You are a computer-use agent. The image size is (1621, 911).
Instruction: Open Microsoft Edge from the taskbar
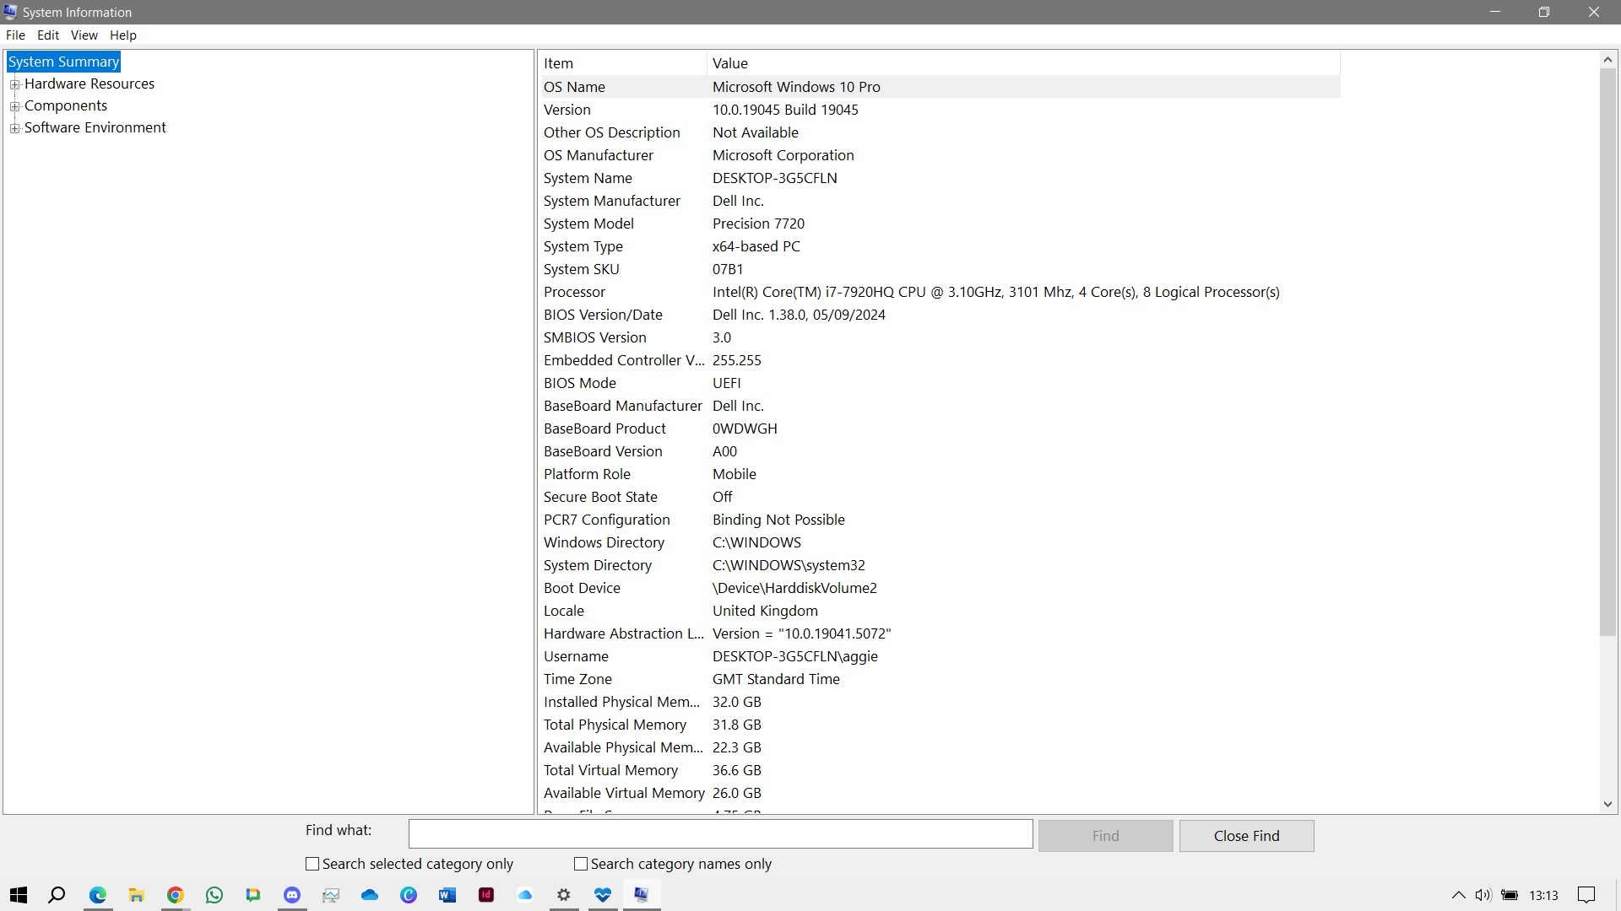(98, 895)
